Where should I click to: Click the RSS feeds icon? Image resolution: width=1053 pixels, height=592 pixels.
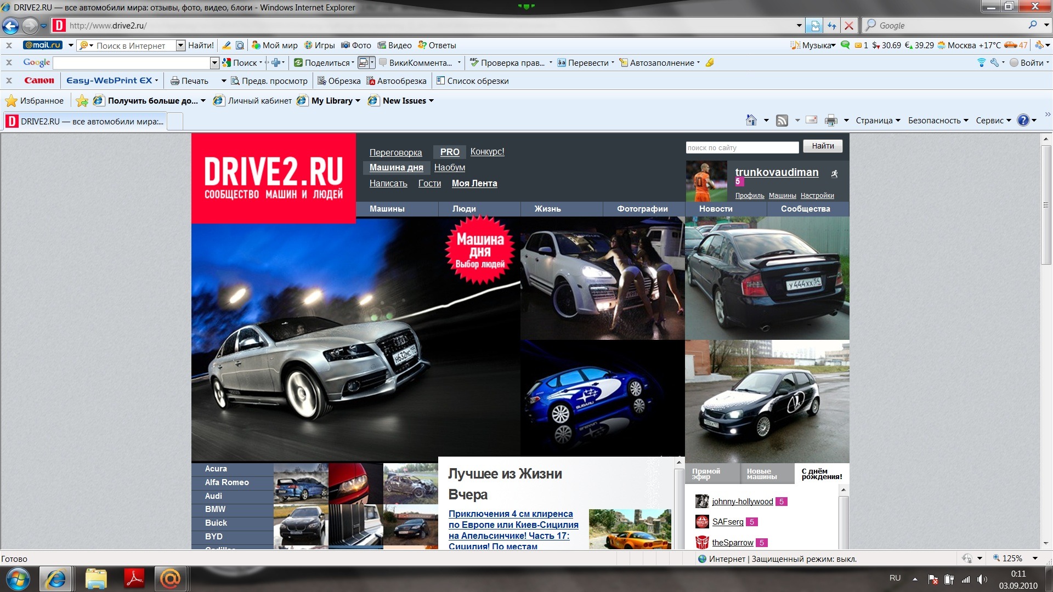click(x=782, y=120)
